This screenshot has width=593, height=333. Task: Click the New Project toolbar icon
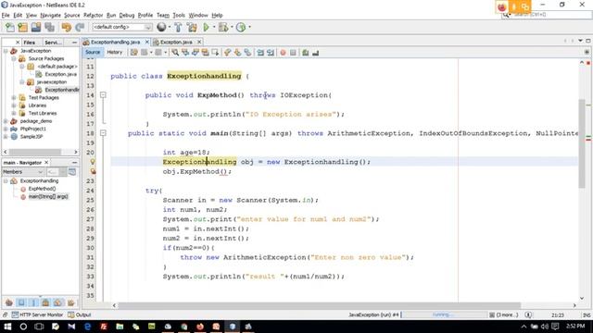click(22, 27)
